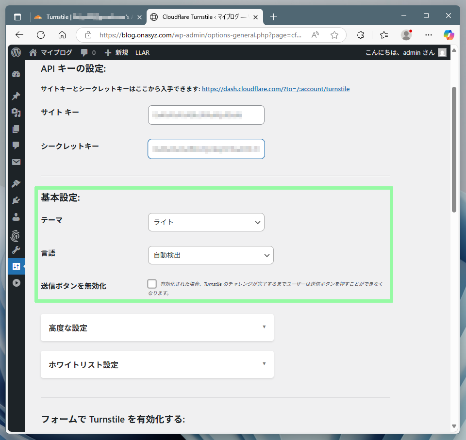Image resolution: width=466 pixels, height=440 pixels.
Task: Open Users via the person icon
Action: [x=16, y=217]
